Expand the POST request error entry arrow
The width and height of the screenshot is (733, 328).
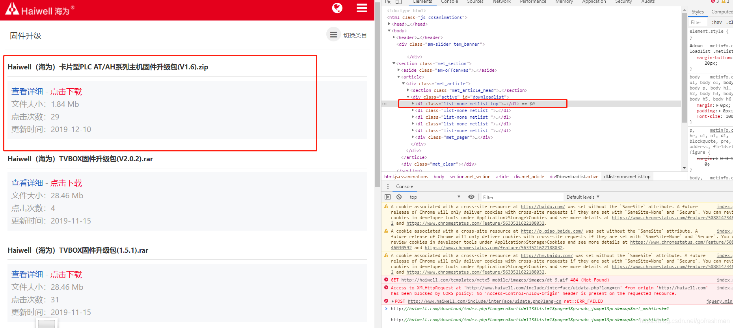coord(393,301)
